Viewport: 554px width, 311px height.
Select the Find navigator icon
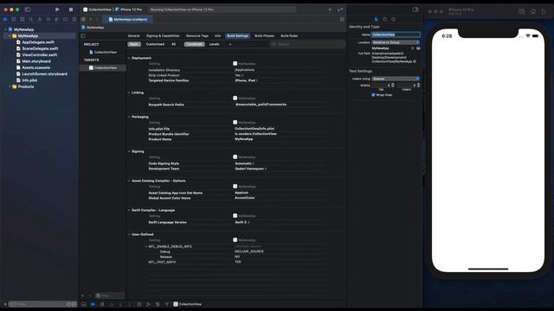[x=31, y=19]
